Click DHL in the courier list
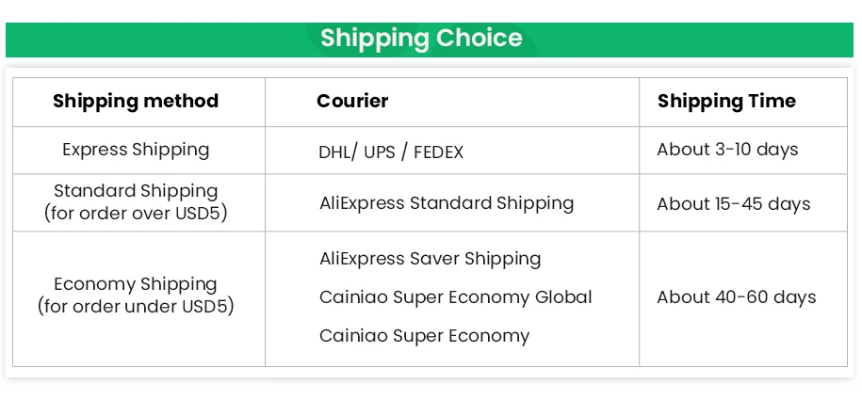 (333, 152)
